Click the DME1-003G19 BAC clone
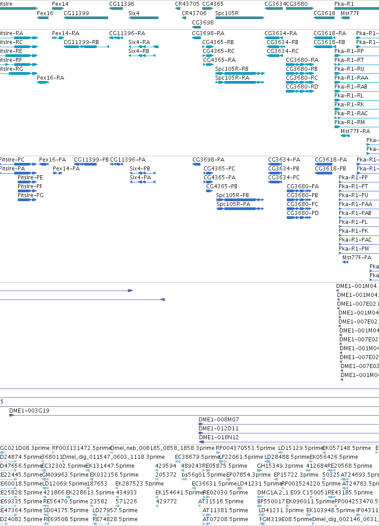This screenshot has width=379, height=526. pos(194,415)
